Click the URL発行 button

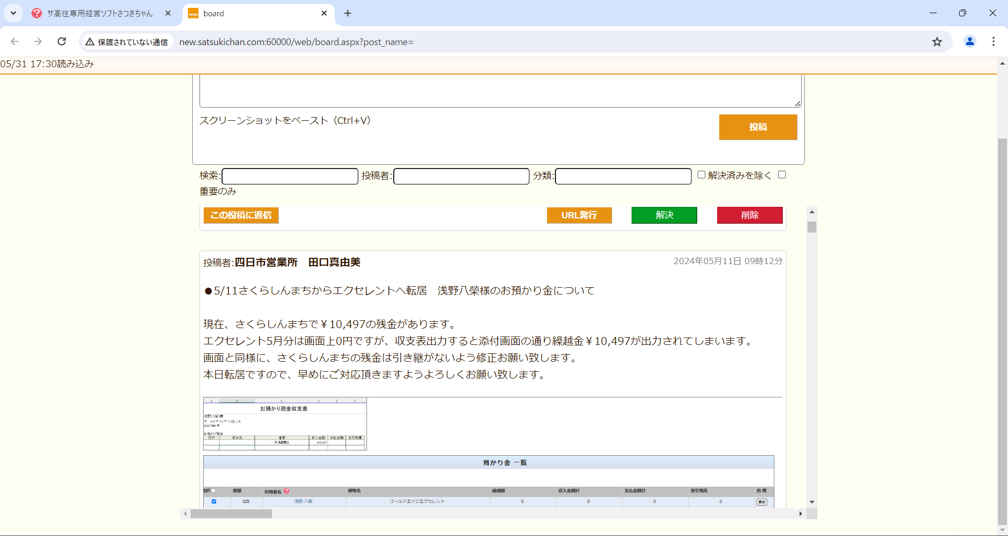(x=579, y=215)
